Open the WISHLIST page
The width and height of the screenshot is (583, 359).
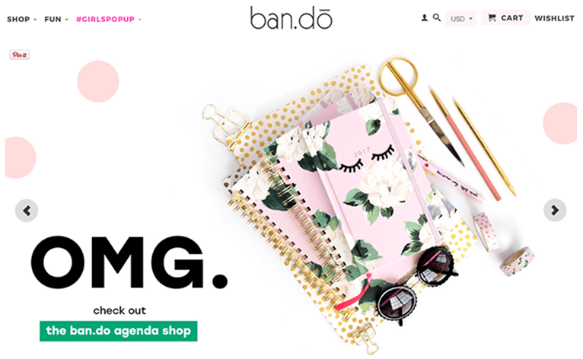click(554, 18)
